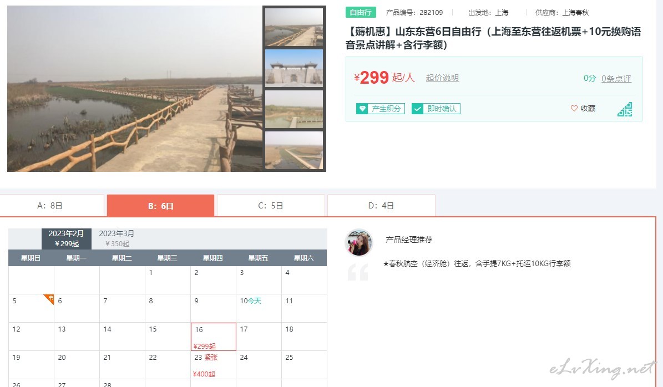Click the 供应商：上海春秋 text
This screenshot has height=387, width=663.
click(x=562, y=13)
